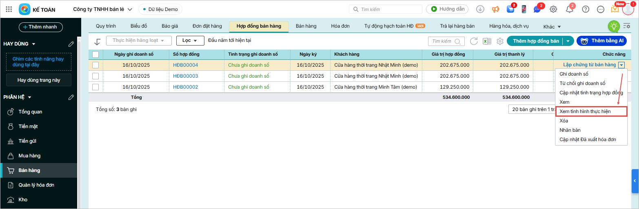Click the megaphone announcements icon
The image size is (639, 209).
tap(495, 9)
